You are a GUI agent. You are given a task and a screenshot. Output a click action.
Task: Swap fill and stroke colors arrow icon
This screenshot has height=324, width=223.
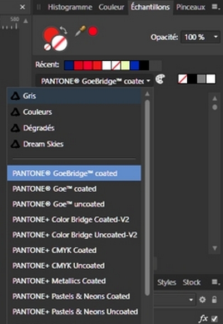[64, 30]
